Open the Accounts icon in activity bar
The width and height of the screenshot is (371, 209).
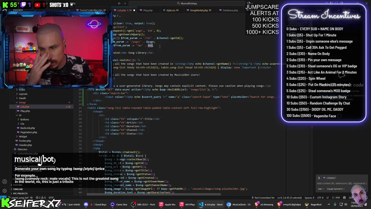click(x=5, y=182)
